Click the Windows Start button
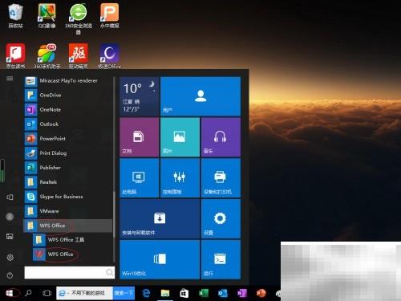 (x=10, y=293)
